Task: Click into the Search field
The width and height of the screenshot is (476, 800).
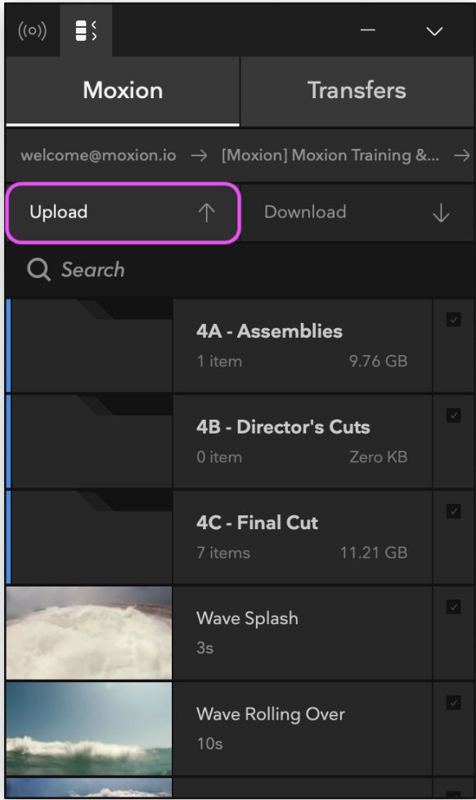Action: (240, 269)
